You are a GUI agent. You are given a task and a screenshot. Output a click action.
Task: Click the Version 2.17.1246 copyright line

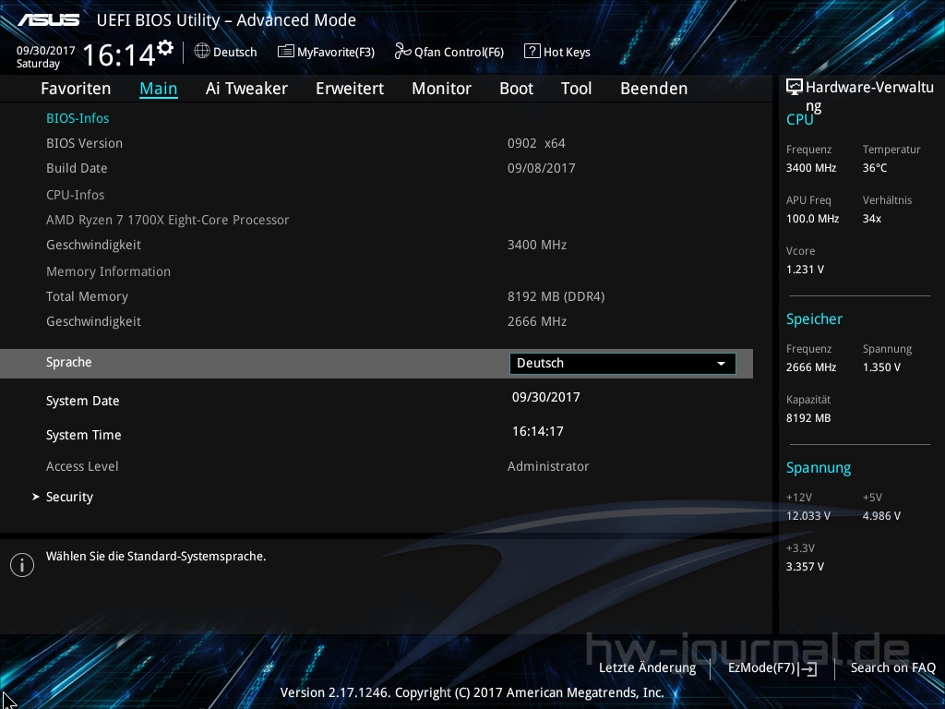472,692
